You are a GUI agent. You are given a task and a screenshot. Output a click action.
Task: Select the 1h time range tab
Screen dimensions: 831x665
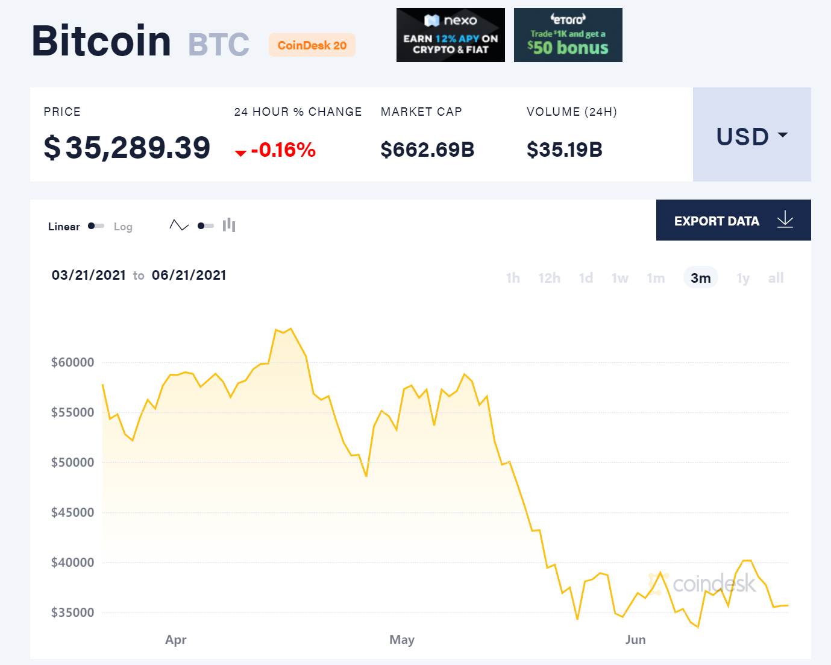513,278
